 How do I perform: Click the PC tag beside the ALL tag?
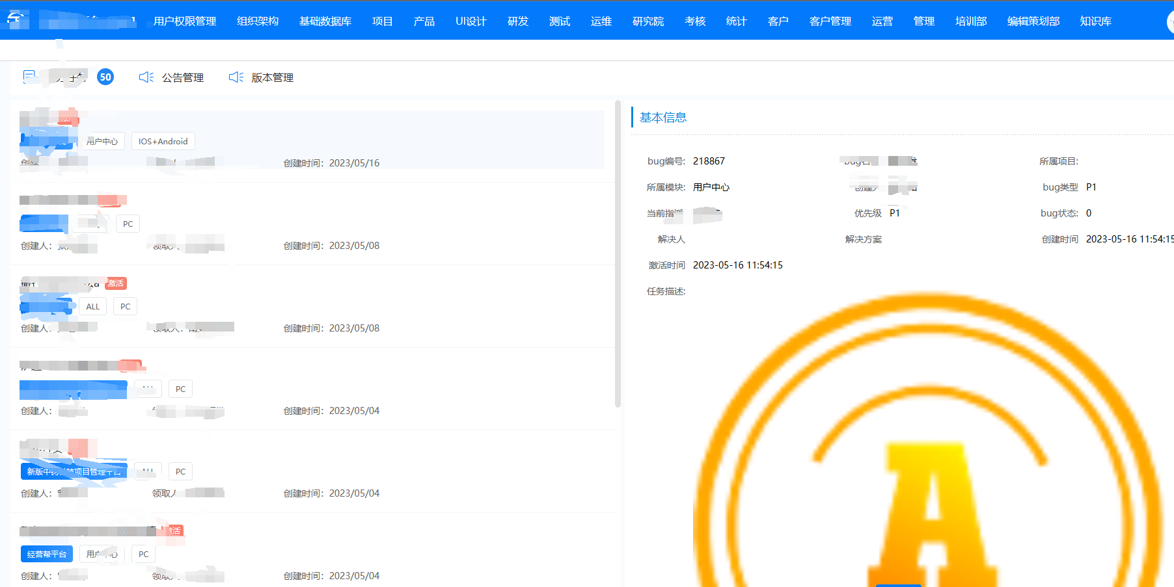click(x=126, y=306)
